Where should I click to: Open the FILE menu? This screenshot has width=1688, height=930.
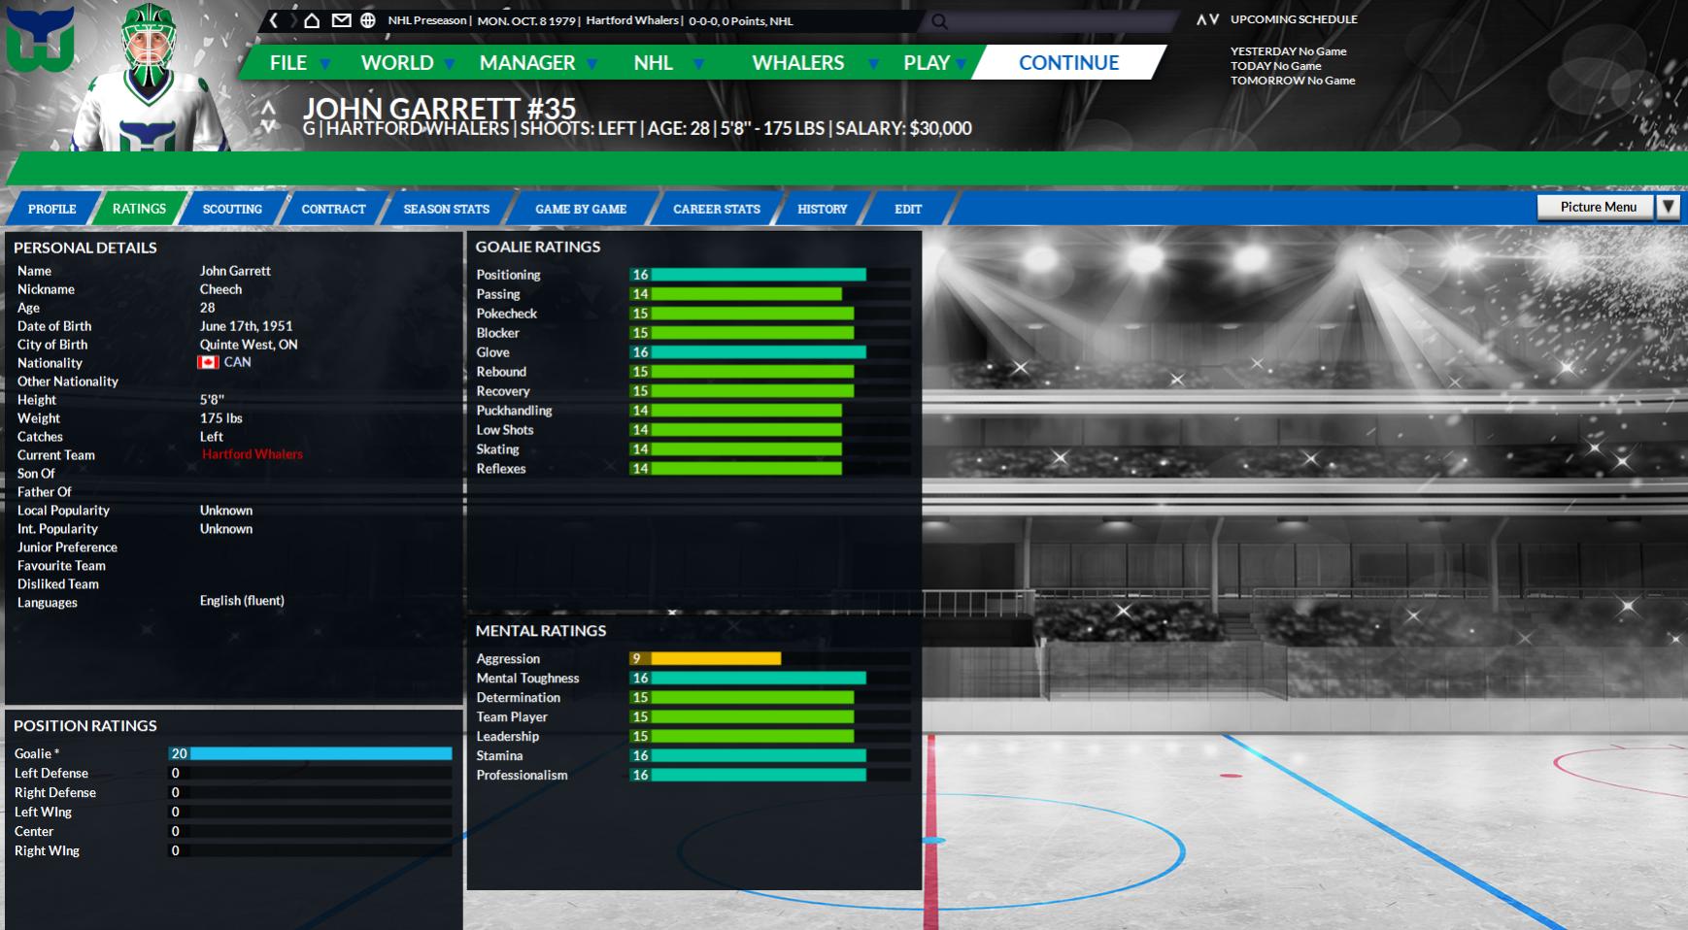pos(288,63)
